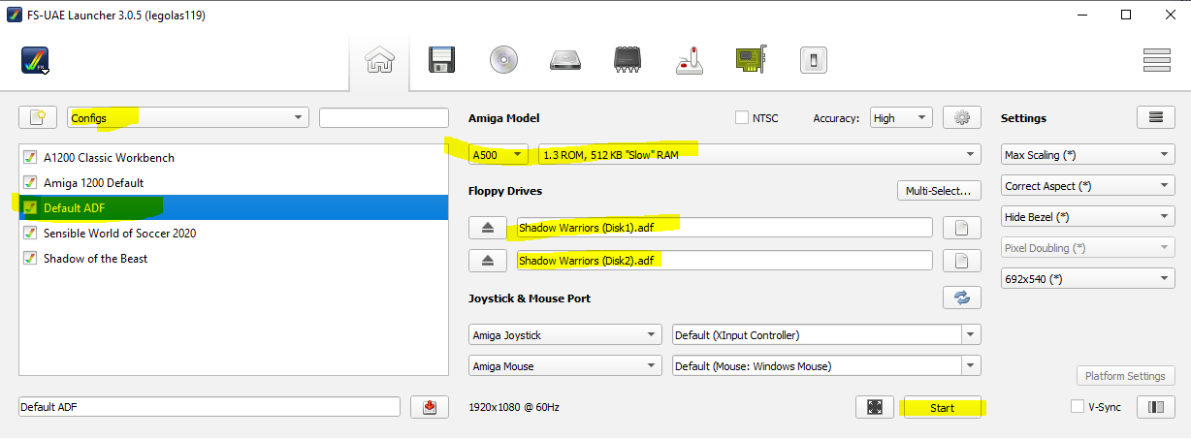
Task: Open the additional configuration switch tab
Action: coord(813,61)
